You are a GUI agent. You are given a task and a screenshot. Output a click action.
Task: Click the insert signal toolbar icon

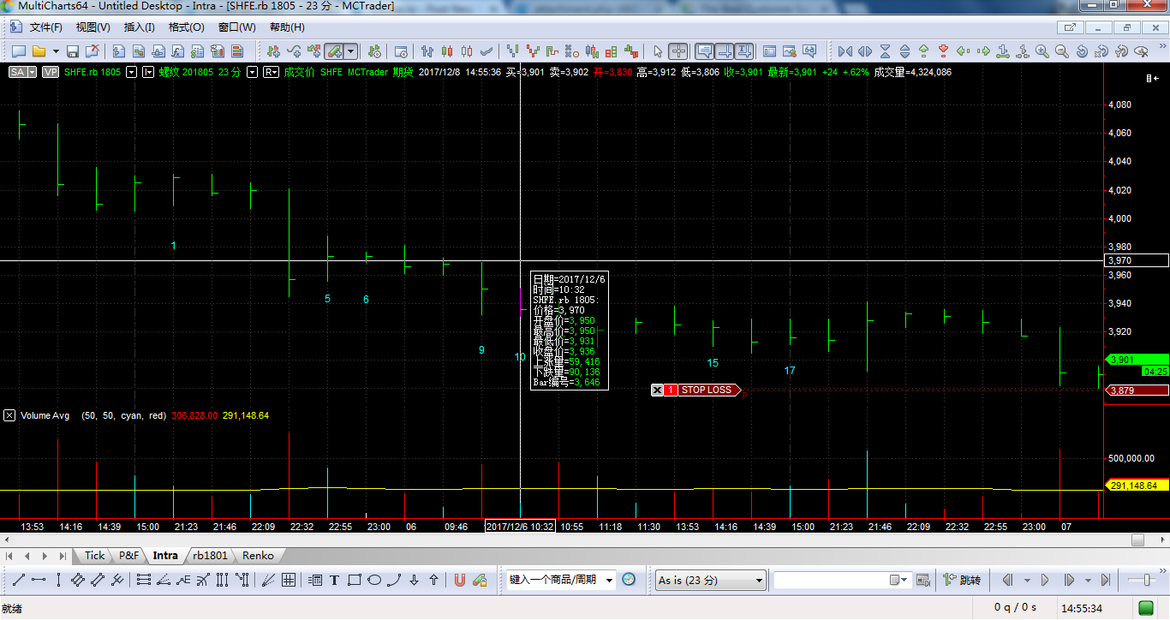coord(313,51)
